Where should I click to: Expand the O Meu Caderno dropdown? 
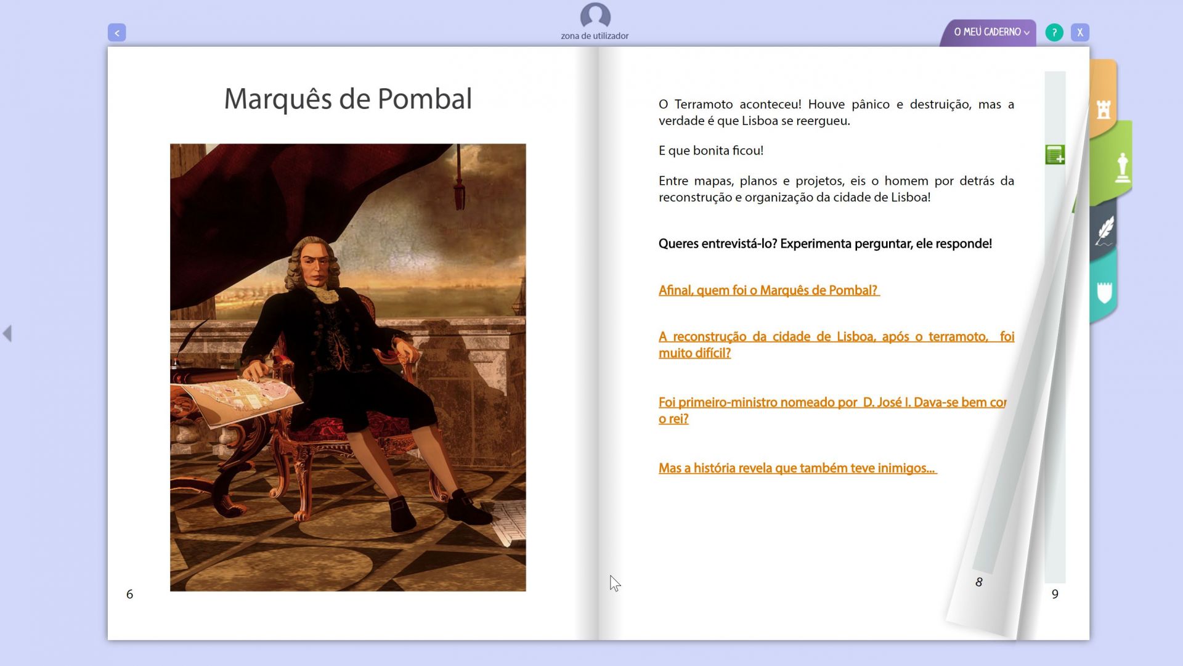(x=986, y=32)
